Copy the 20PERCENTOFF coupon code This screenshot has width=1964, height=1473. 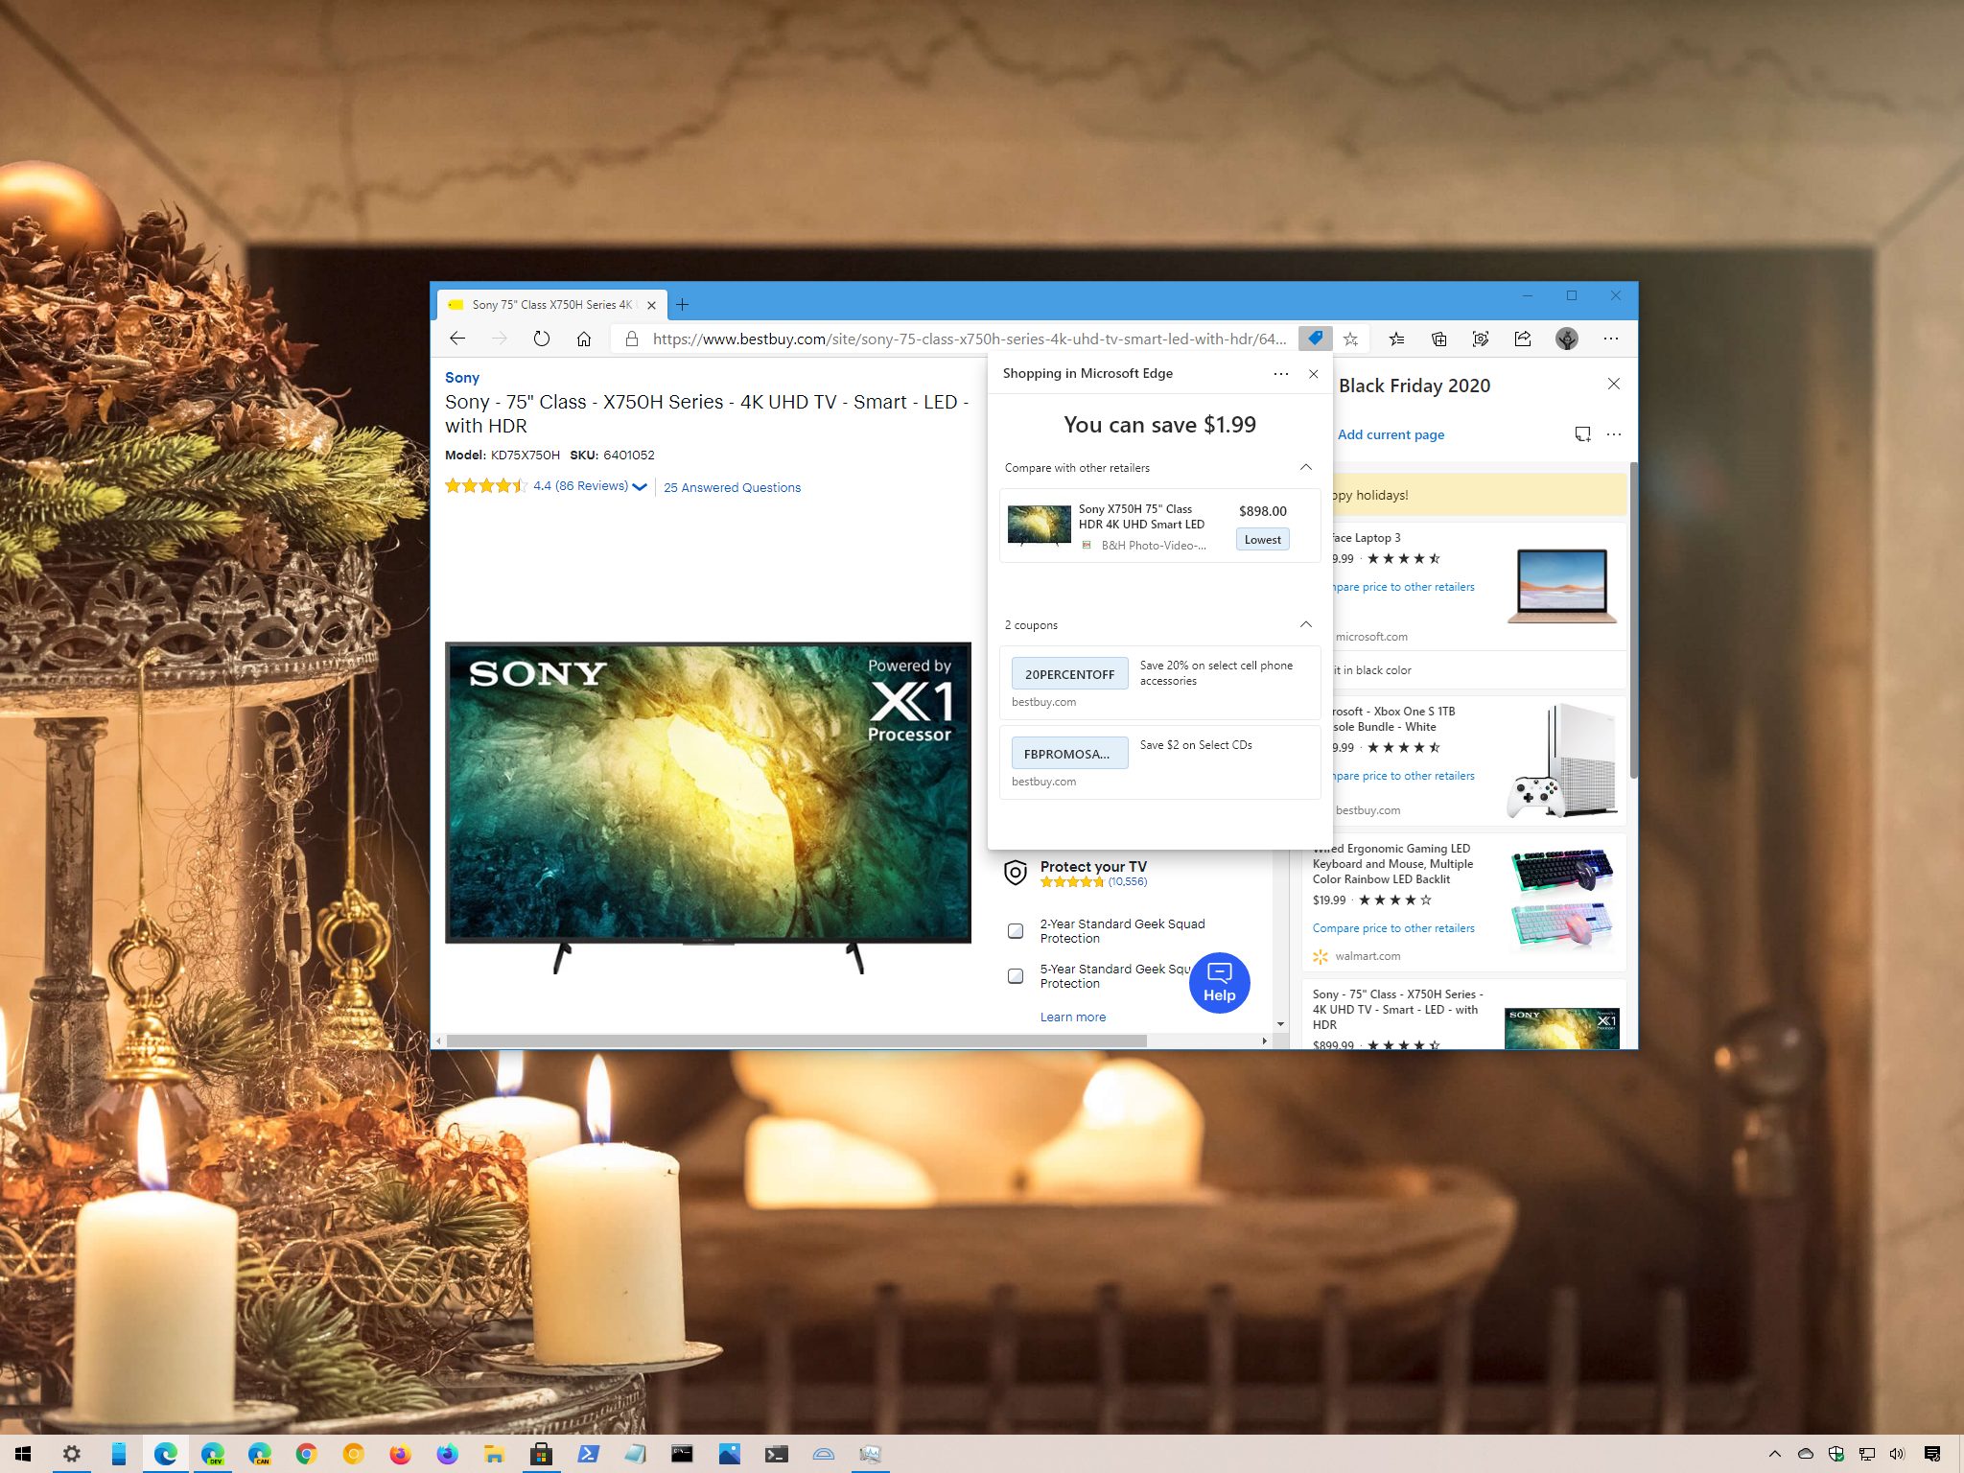click(x=1069, y=674)
